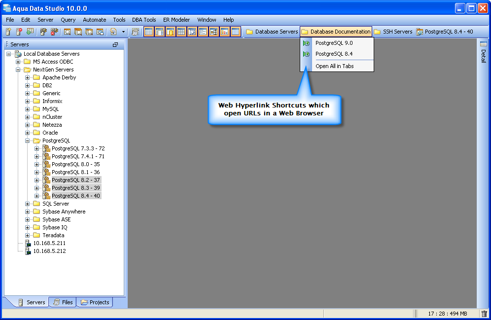Click the cascaded windows toolbar icon

[x=100, y=32]
